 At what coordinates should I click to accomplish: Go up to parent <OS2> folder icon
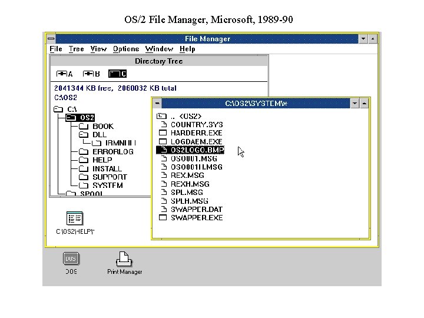tap(161, 116)
